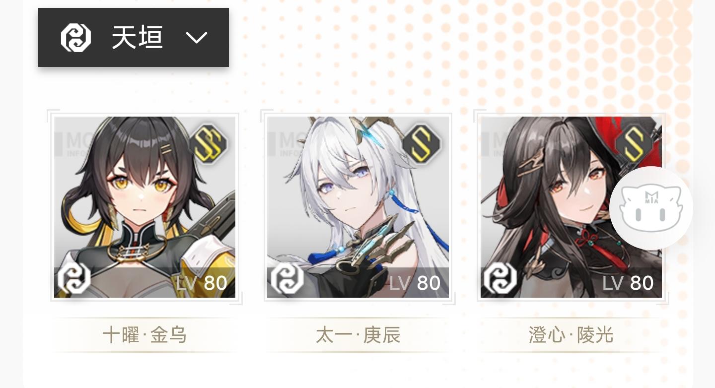Click the 太一·庚辰 name label
The width and height of the screenshot is (715, 388).
pos(358,335)
